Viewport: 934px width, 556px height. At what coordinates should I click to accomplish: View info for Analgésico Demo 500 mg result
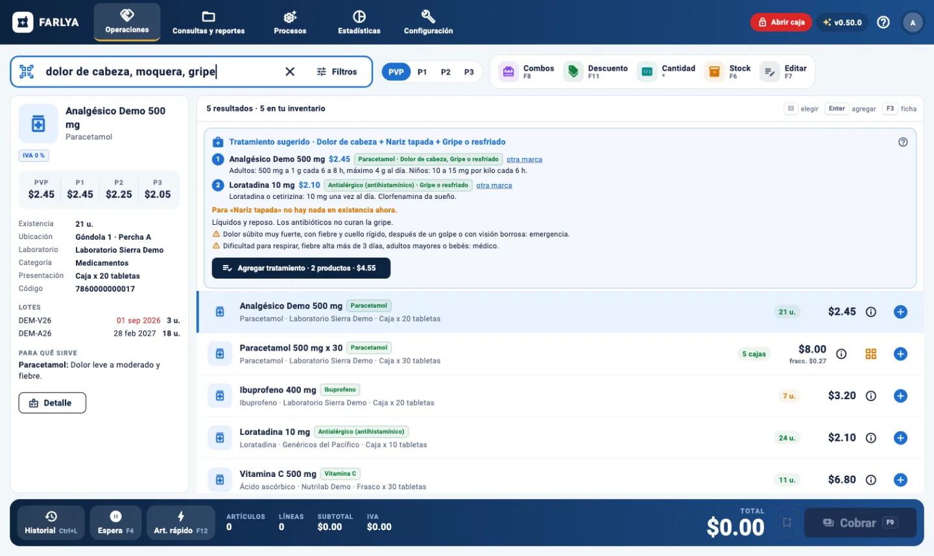(x=871, y=312)
